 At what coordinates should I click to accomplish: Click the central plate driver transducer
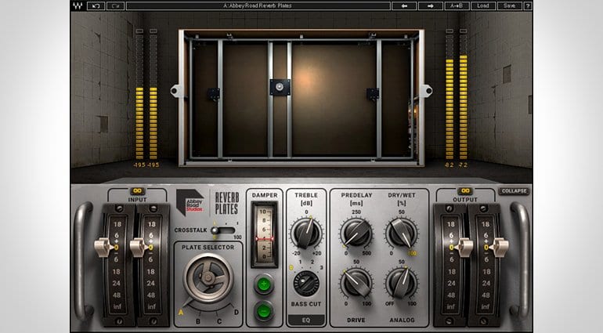pos(280,88)
